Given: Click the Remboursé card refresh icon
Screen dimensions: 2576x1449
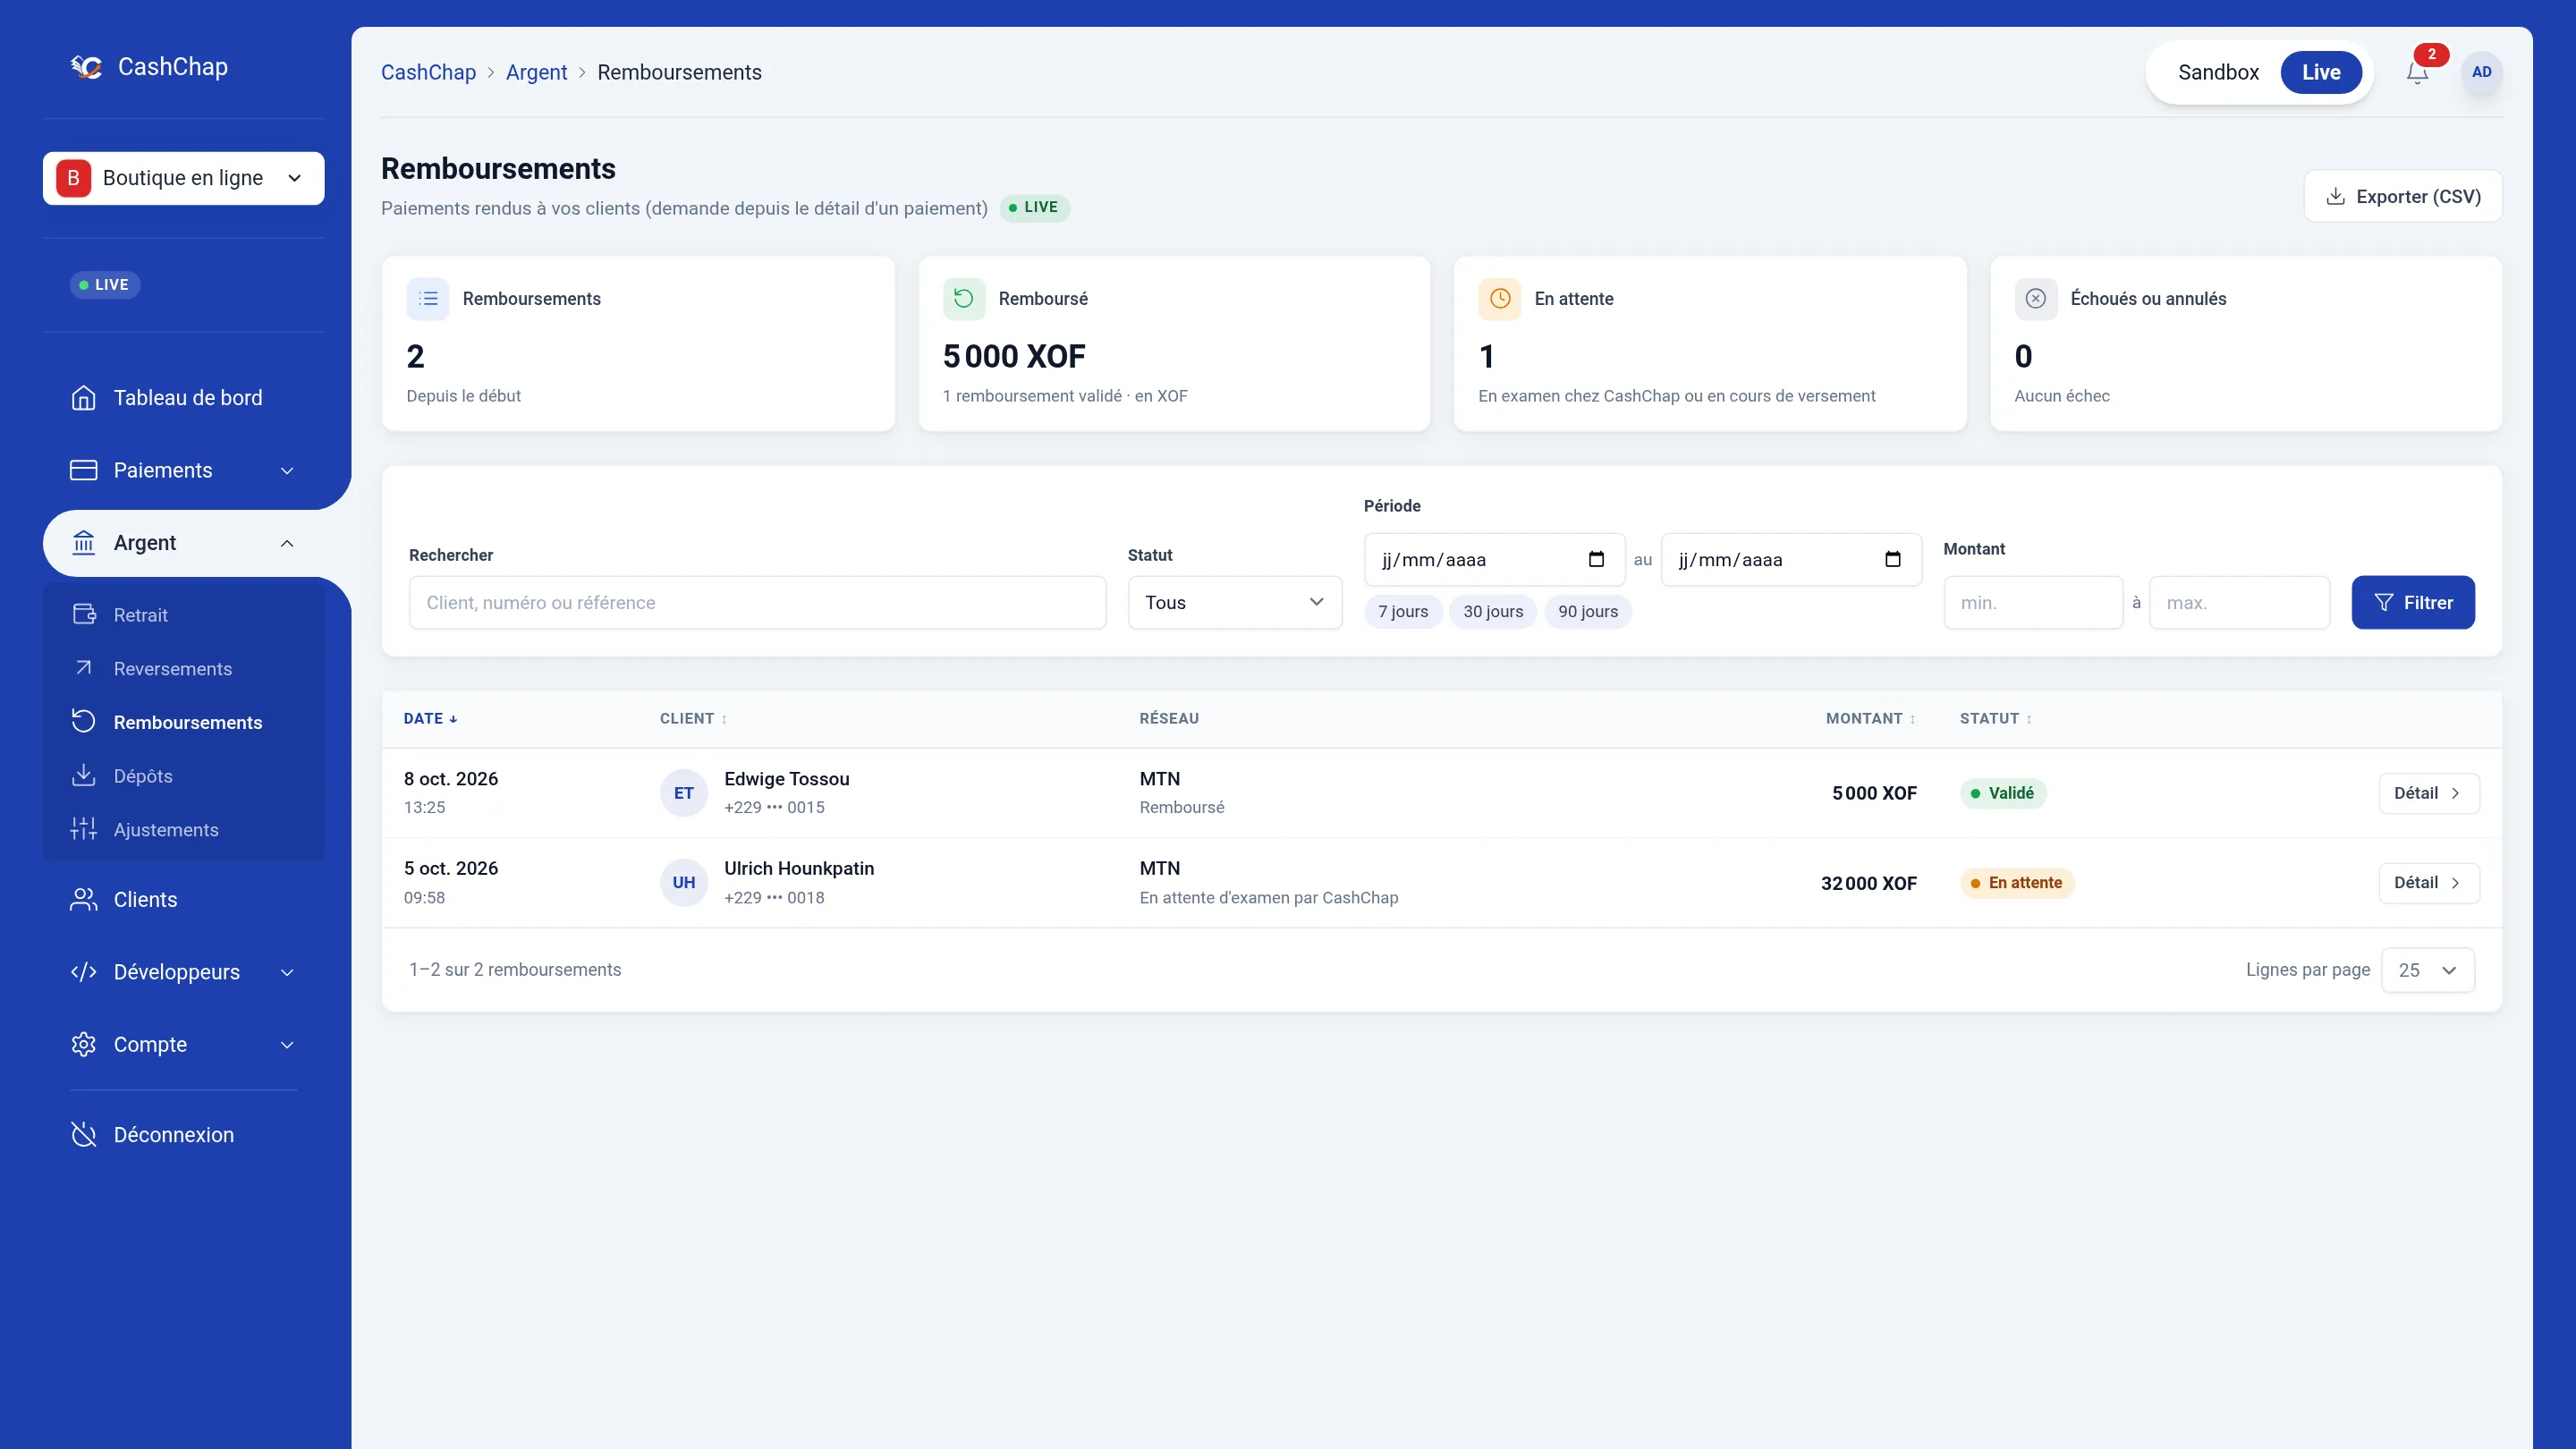Looking at the screenshot, I should coord(964,299).
